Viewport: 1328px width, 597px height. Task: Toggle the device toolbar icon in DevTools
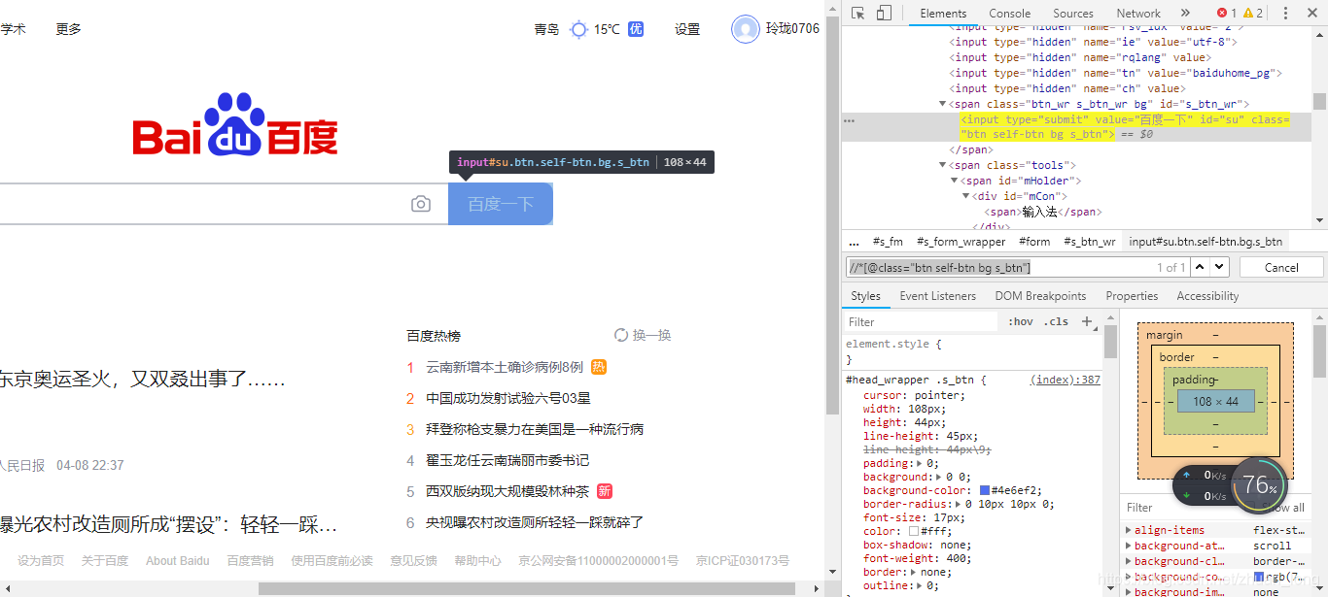[885, 13]
